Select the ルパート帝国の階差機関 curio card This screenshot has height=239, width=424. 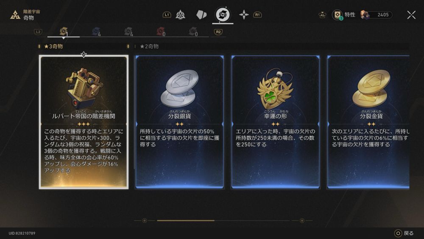coord(84,122)
